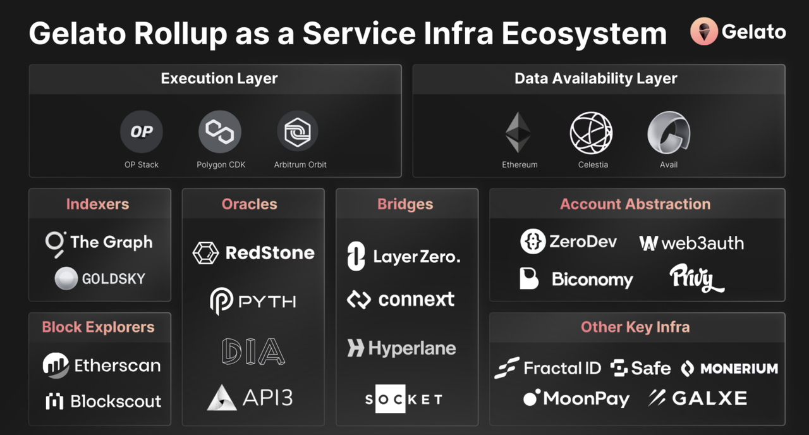Select the Polygon CDK icon
Image resolution: width=809 pixels, height=435 pixels.
[x=220, y=132]
